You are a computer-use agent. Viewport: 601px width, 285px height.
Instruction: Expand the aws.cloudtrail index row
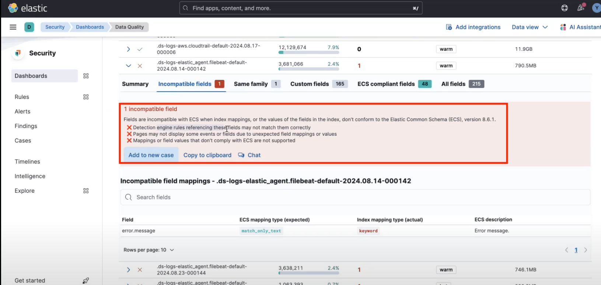point(128,49)
